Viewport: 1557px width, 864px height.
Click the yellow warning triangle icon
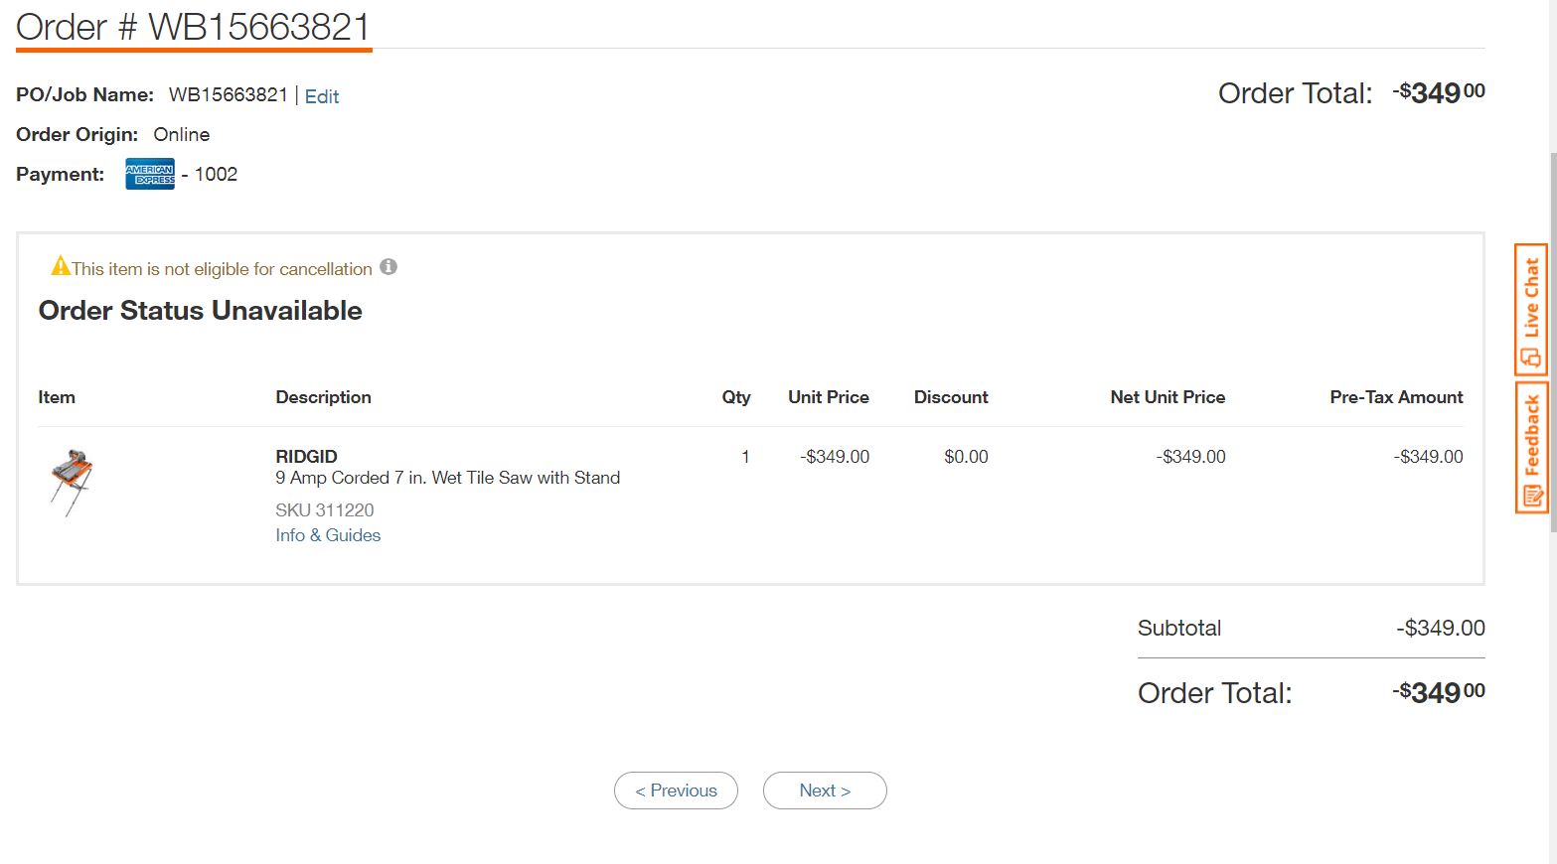(61, 266)
